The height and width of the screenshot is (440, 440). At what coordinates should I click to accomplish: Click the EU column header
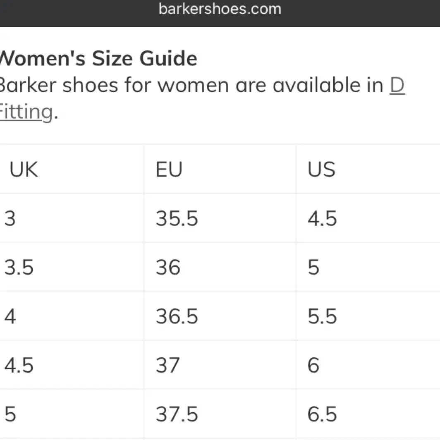point(220,169)
